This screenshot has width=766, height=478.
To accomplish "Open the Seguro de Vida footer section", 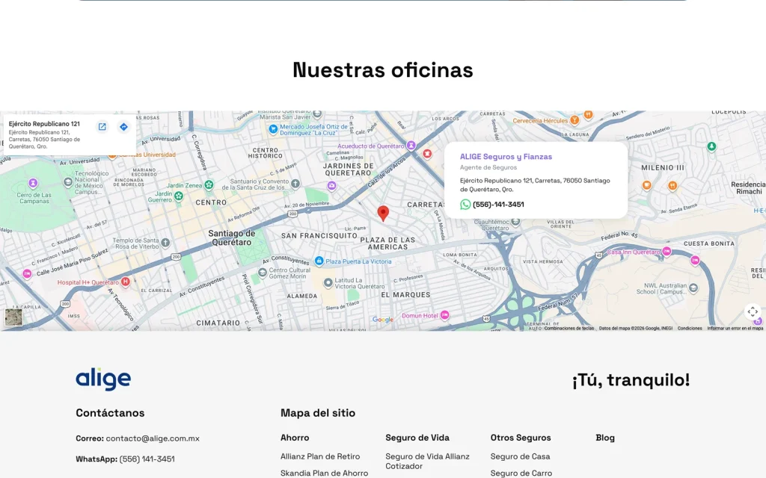I will tap(417, 438).
